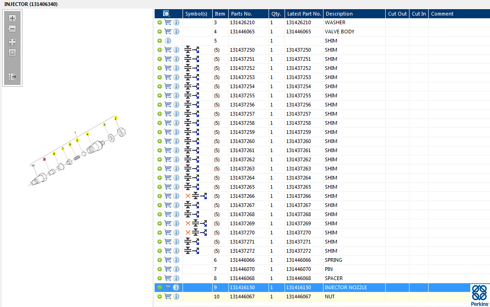Click orange X symbol on SHIM 131437269 row
Image resolution: width=490 pixels, height=307 pixels.
tap(188, 223)
